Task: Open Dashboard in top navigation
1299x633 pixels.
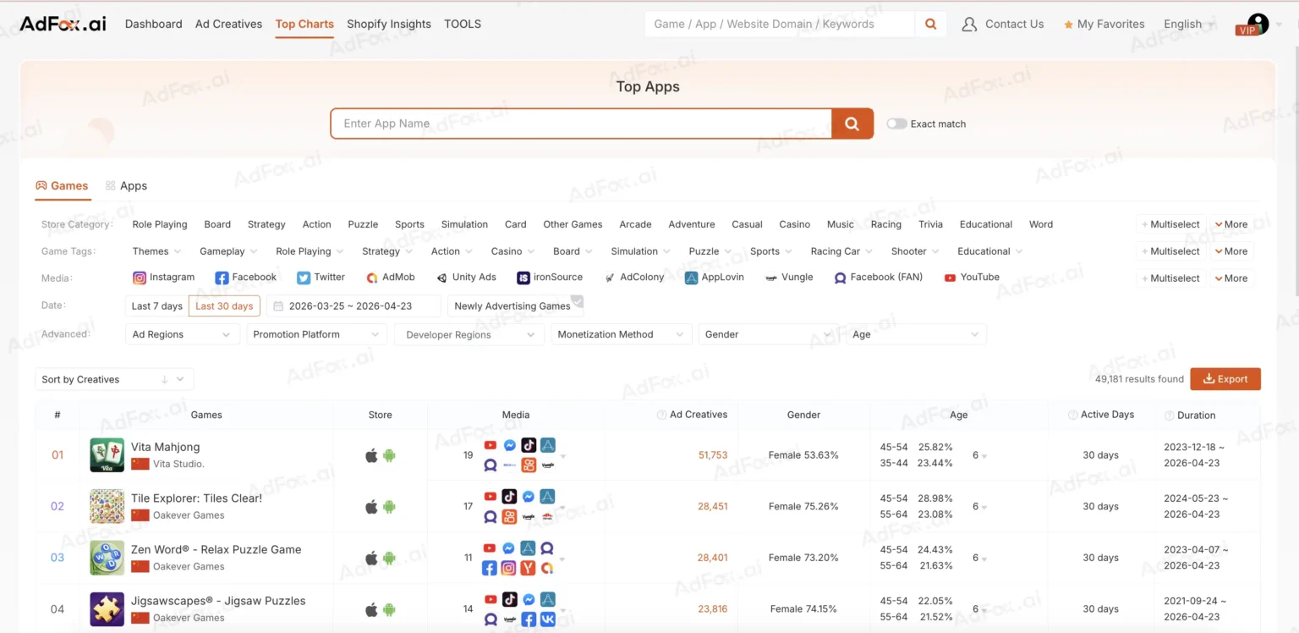Action: [x=153, y=24]
